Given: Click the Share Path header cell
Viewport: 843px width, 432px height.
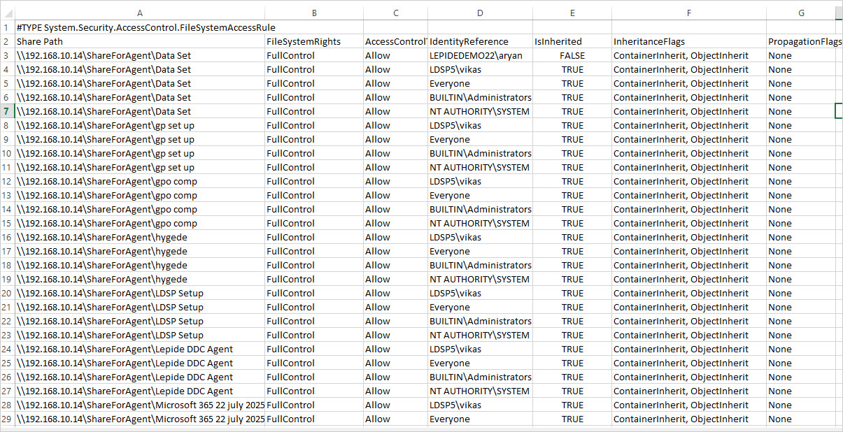Looking at the screenshot, I should (x=140, y=41).
